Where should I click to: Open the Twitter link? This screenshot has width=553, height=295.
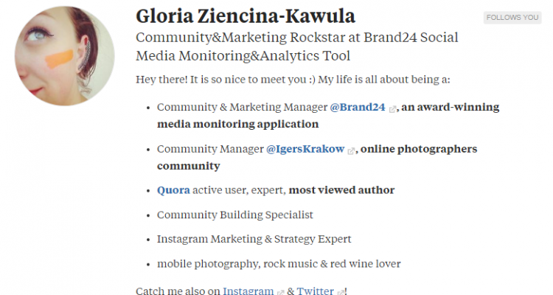[x=316, y=291]
